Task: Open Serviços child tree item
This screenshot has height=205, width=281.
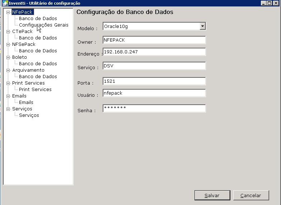Action: (x=29, y=115)
